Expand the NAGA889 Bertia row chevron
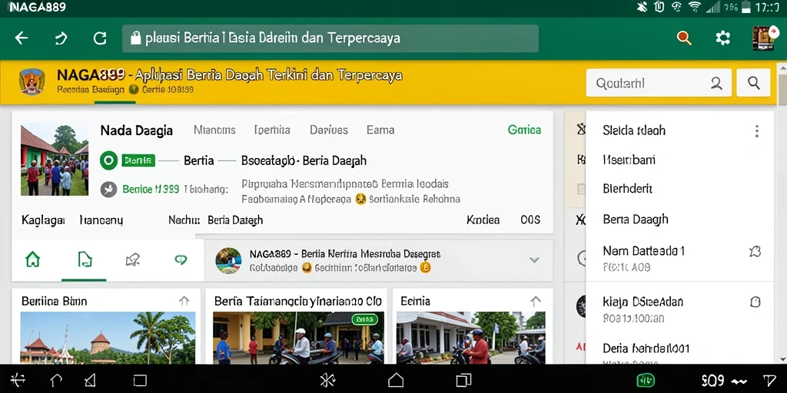Viewport: 787px width, 393px height. pos(535,259)
